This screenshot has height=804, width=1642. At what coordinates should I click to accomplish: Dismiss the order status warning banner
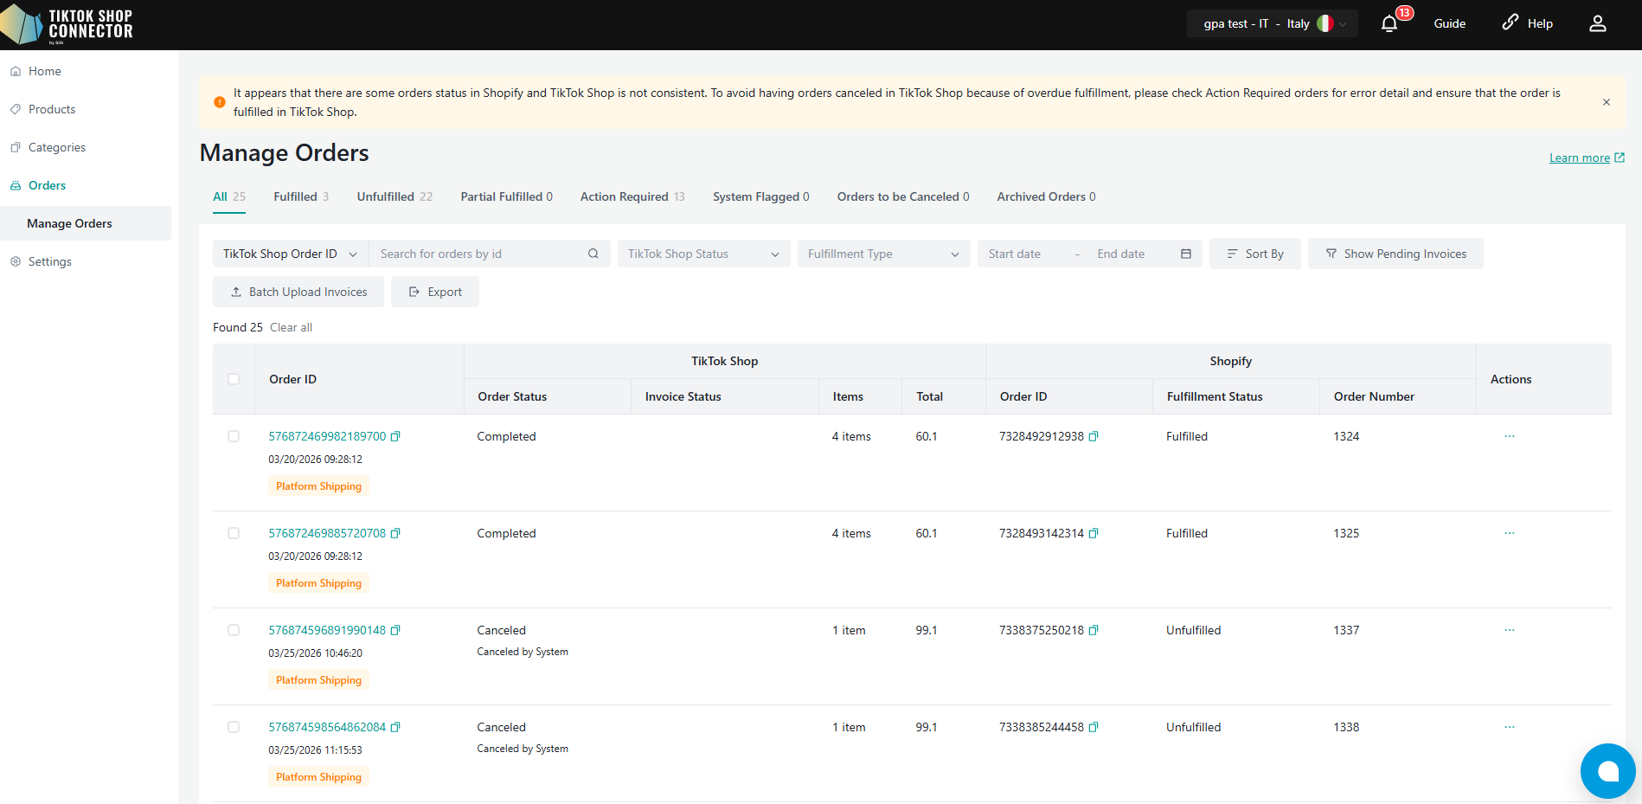pyautogui.click(x=1607, y=102)
